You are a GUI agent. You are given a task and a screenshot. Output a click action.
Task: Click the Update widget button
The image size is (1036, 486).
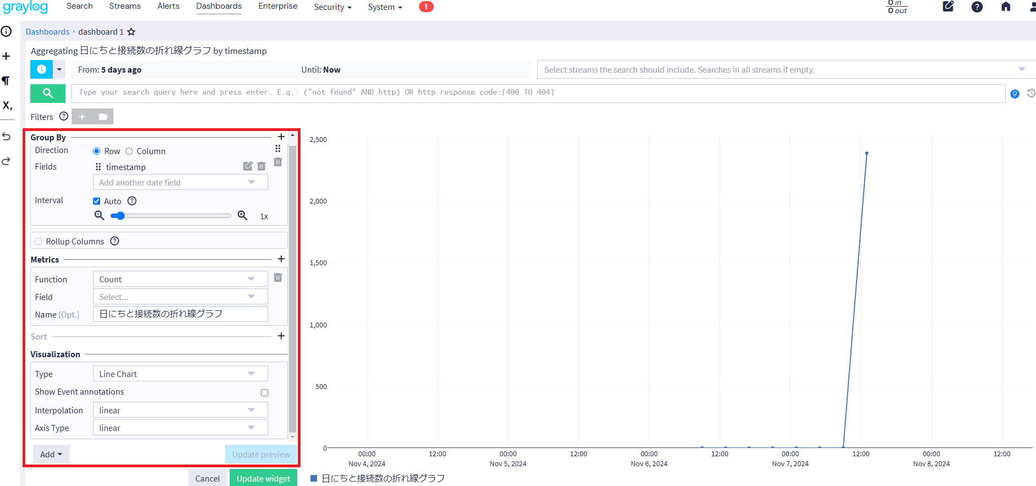(263, 478)
